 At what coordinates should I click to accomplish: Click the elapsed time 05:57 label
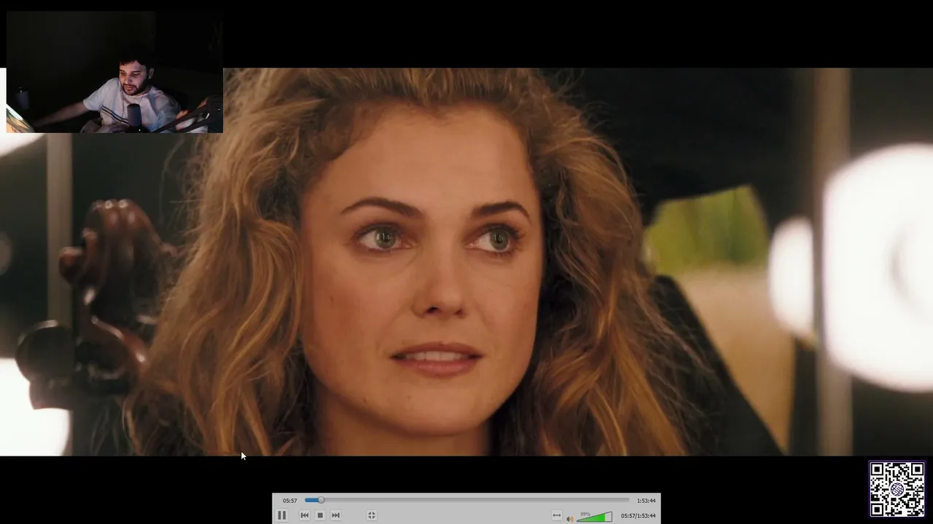(x=290, y=501)
